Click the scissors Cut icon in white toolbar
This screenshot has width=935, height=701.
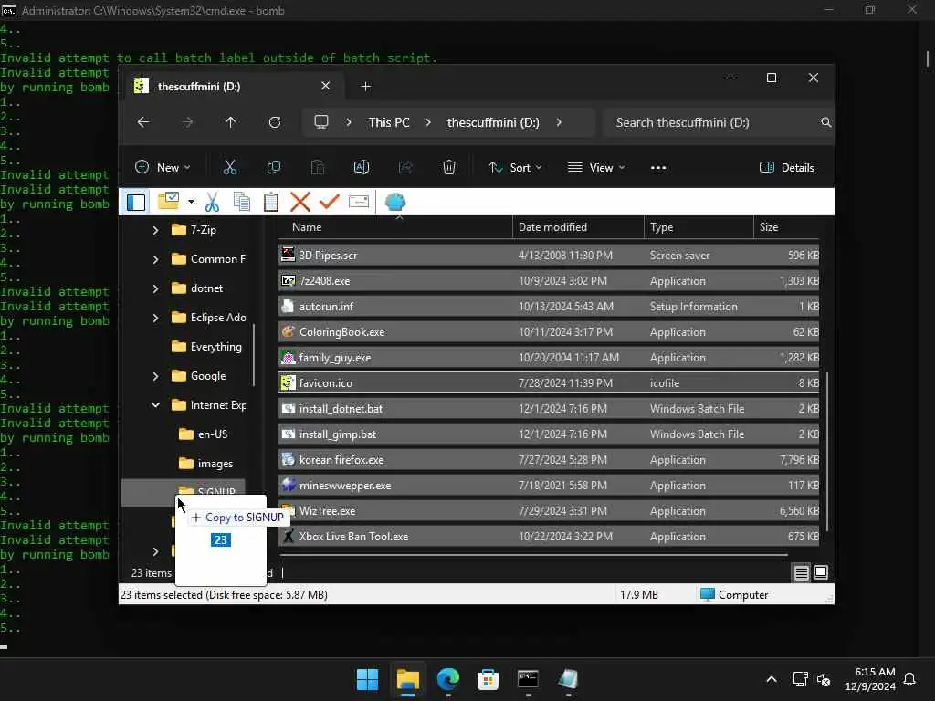tap(212, 202)
